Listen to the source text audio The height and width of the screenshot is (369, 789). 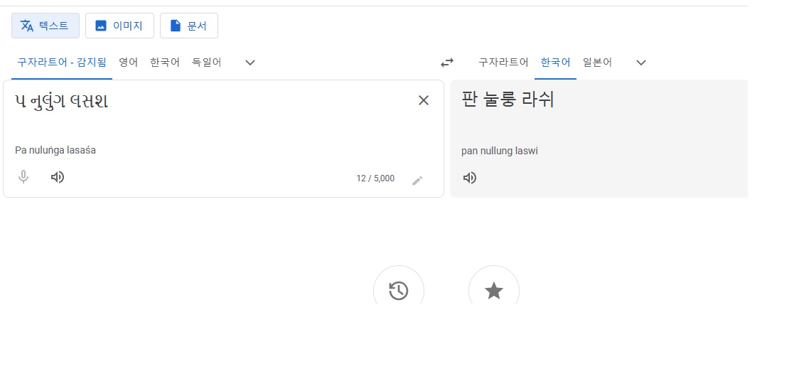(x=58, y=177)
